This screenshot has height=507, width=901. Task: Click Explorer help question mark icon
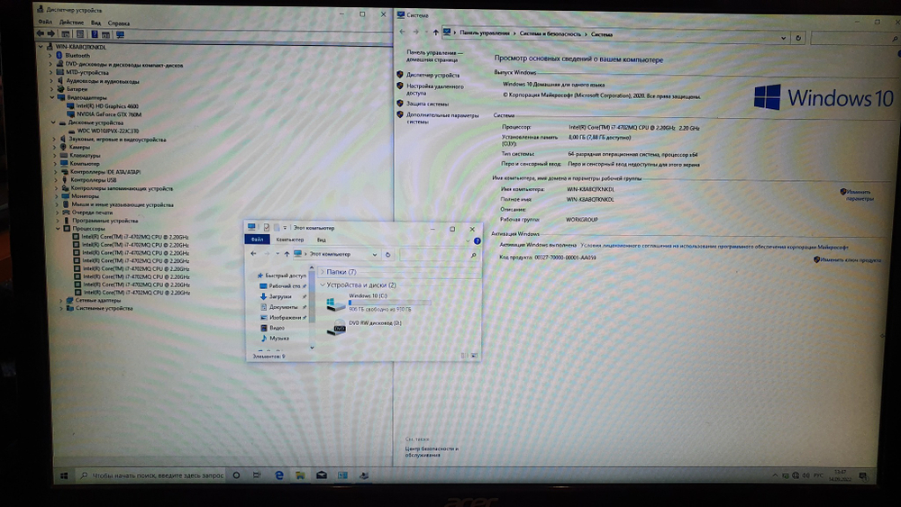click(477, 240)
